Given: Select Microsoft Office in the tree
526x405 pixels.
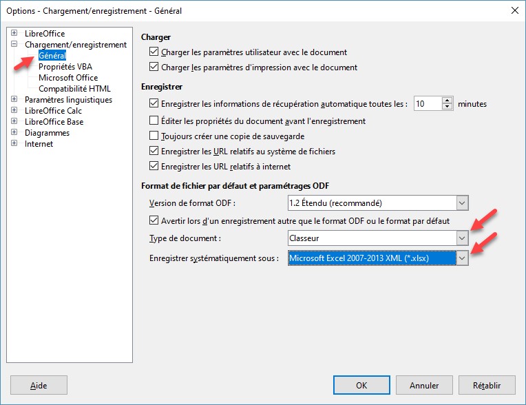Looking at the screenshot, I should [68, 78].
